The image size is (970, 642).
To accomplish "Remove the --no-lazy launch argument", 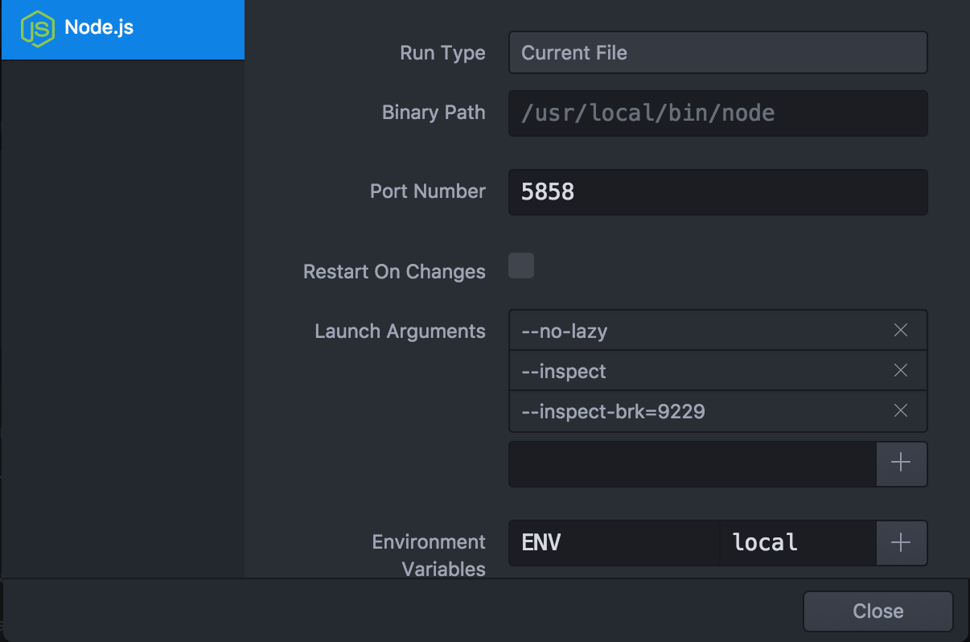I will (x=900, y=330).
